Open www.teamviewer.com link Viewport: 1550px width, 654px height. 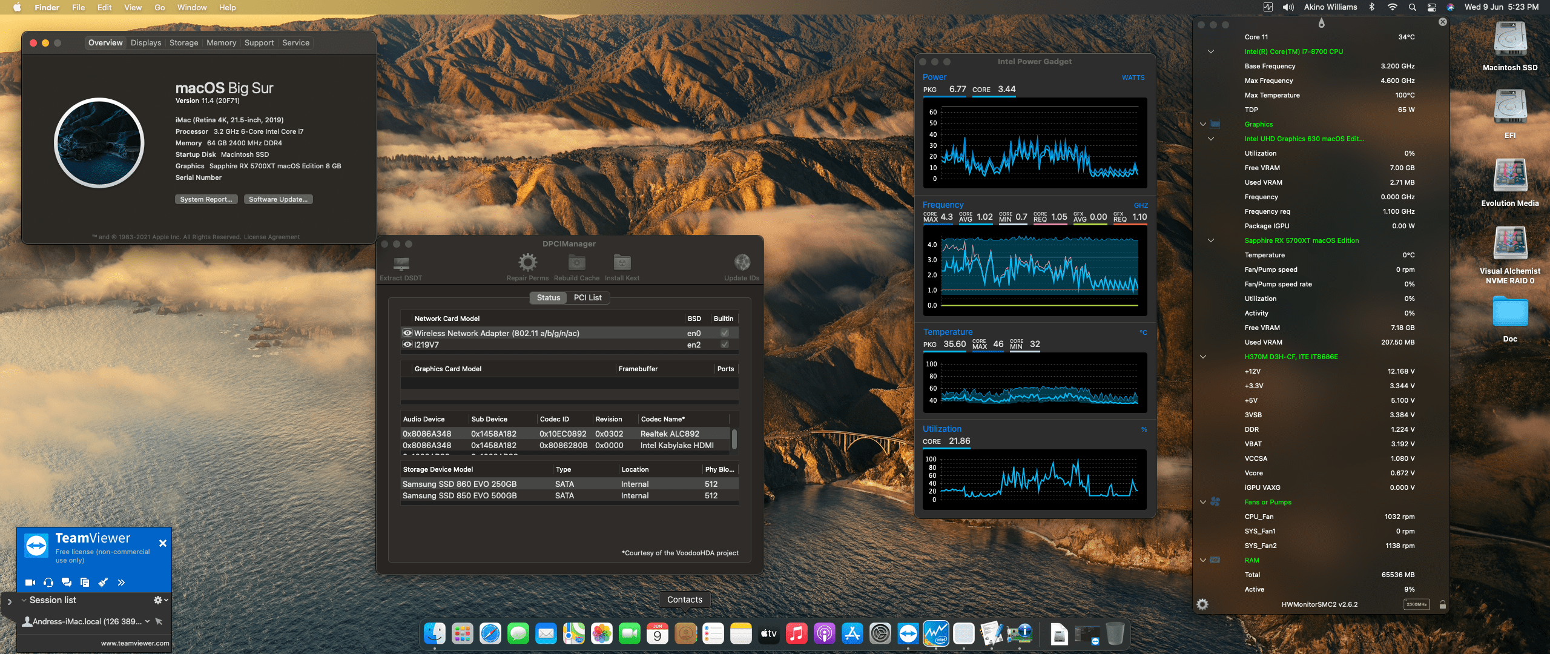(135, 643)
